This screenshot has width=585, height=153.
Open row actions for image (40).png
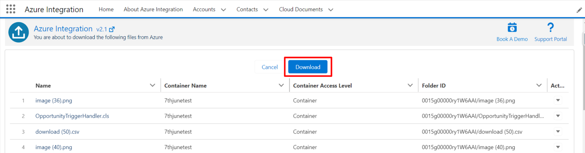(558, 147)
